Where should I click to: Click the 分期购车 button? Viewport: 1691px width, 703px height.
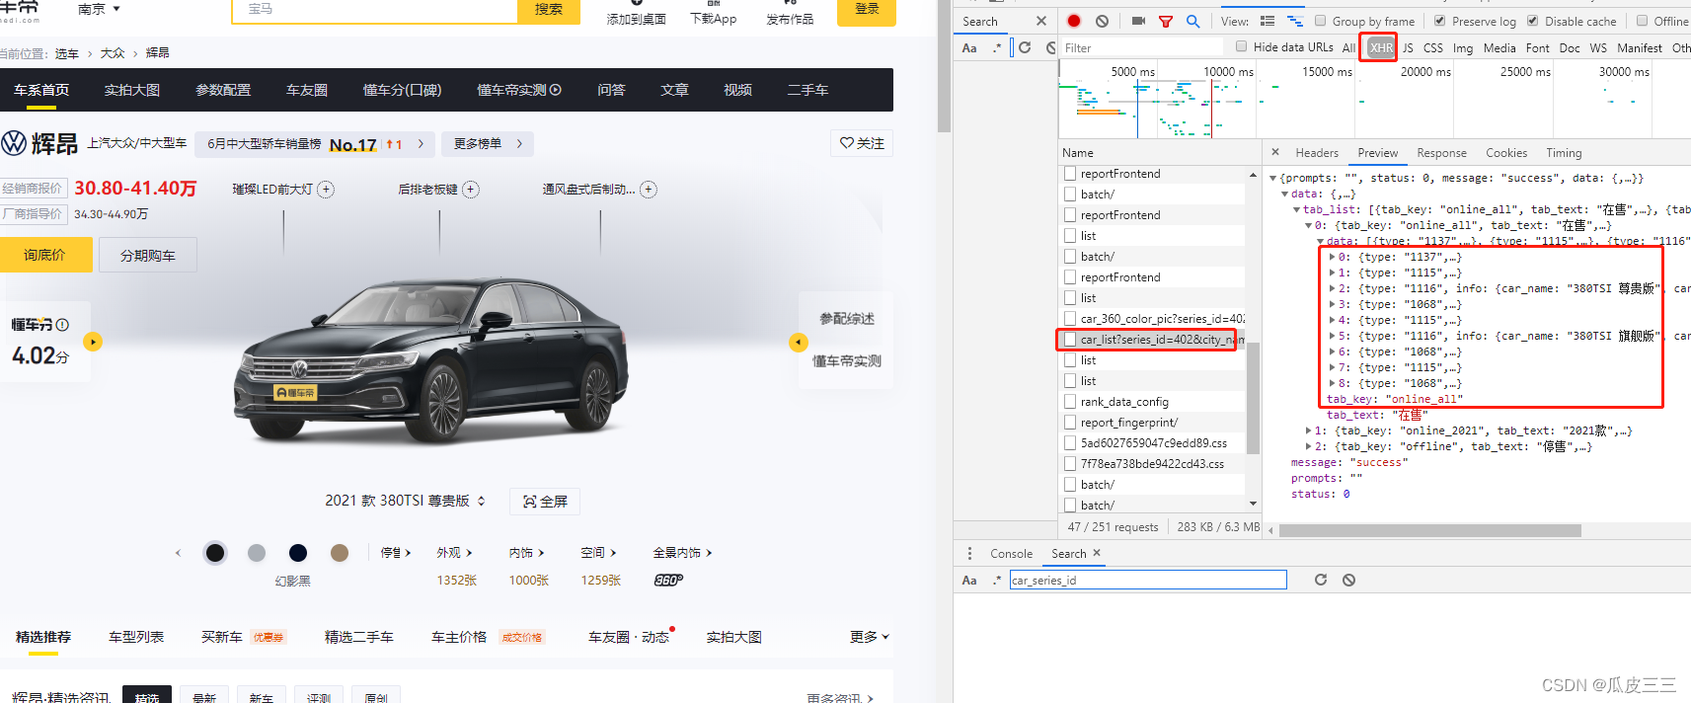point(148,255)
